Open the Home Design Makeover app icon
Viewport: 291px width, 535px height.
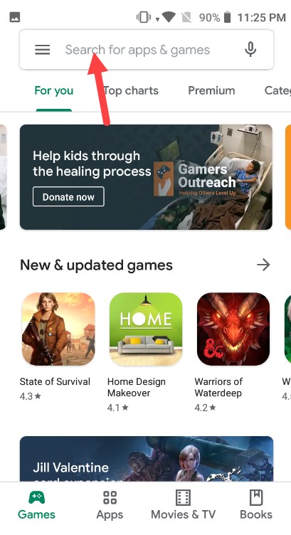point(146,329)
